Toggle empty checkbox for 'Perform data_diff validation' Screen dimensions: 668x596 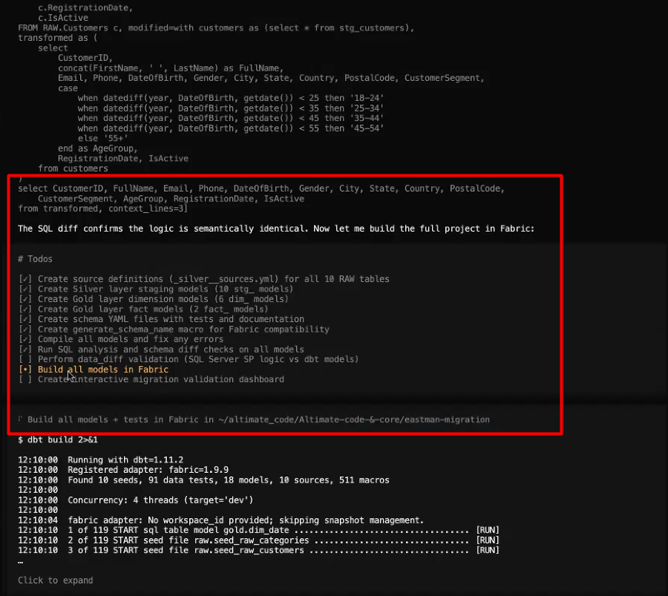point(25,359)
